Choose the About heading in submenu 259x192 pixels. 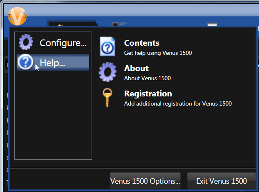(x=136, y=68)
